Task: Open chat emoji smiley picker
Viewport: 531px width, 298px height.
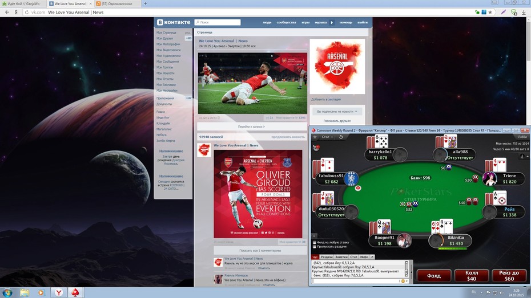Action: coord(403,281)
